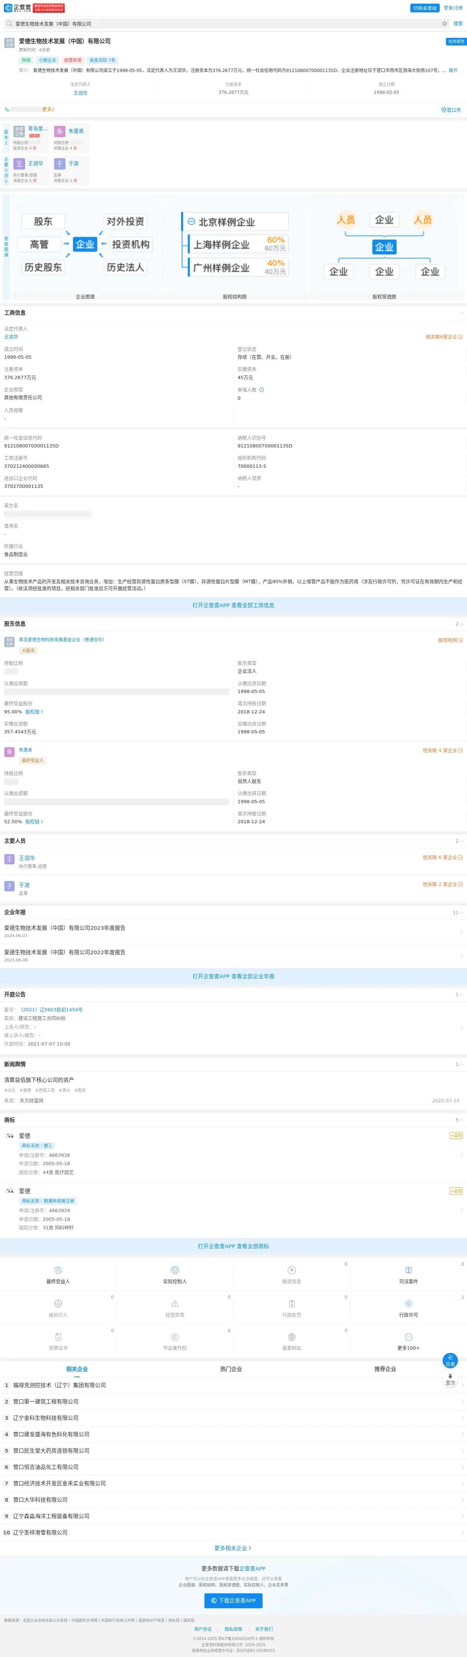
Task: Click 朱蓬弟 avatar in 股东信息 section
Action: [x=9, y=752]
